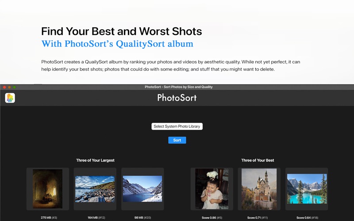Click the Score 0.71 (#11) label

click(x=258, y=217)
